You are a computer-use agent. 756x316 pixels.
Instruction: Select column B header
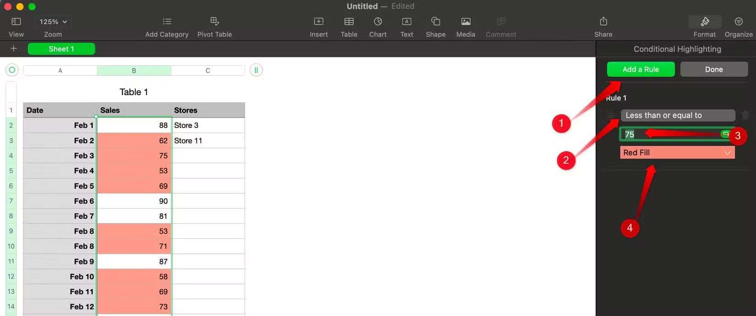click(134, 70)
